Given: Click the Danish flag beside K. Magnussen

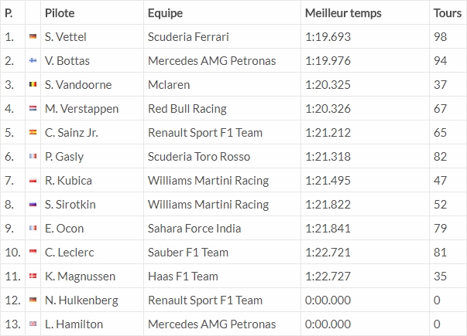Looking at the screenshot, I should (x=33, y=277).
